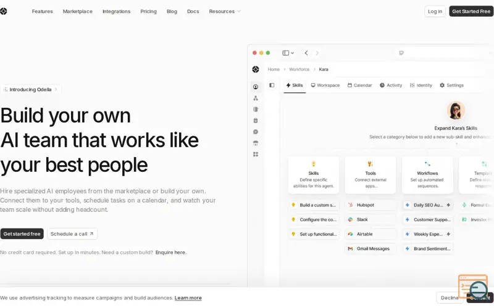The height and width of the screenshot is (308, 494).
Task: Open the Learn more cookie link
Action: coord(188,298)
